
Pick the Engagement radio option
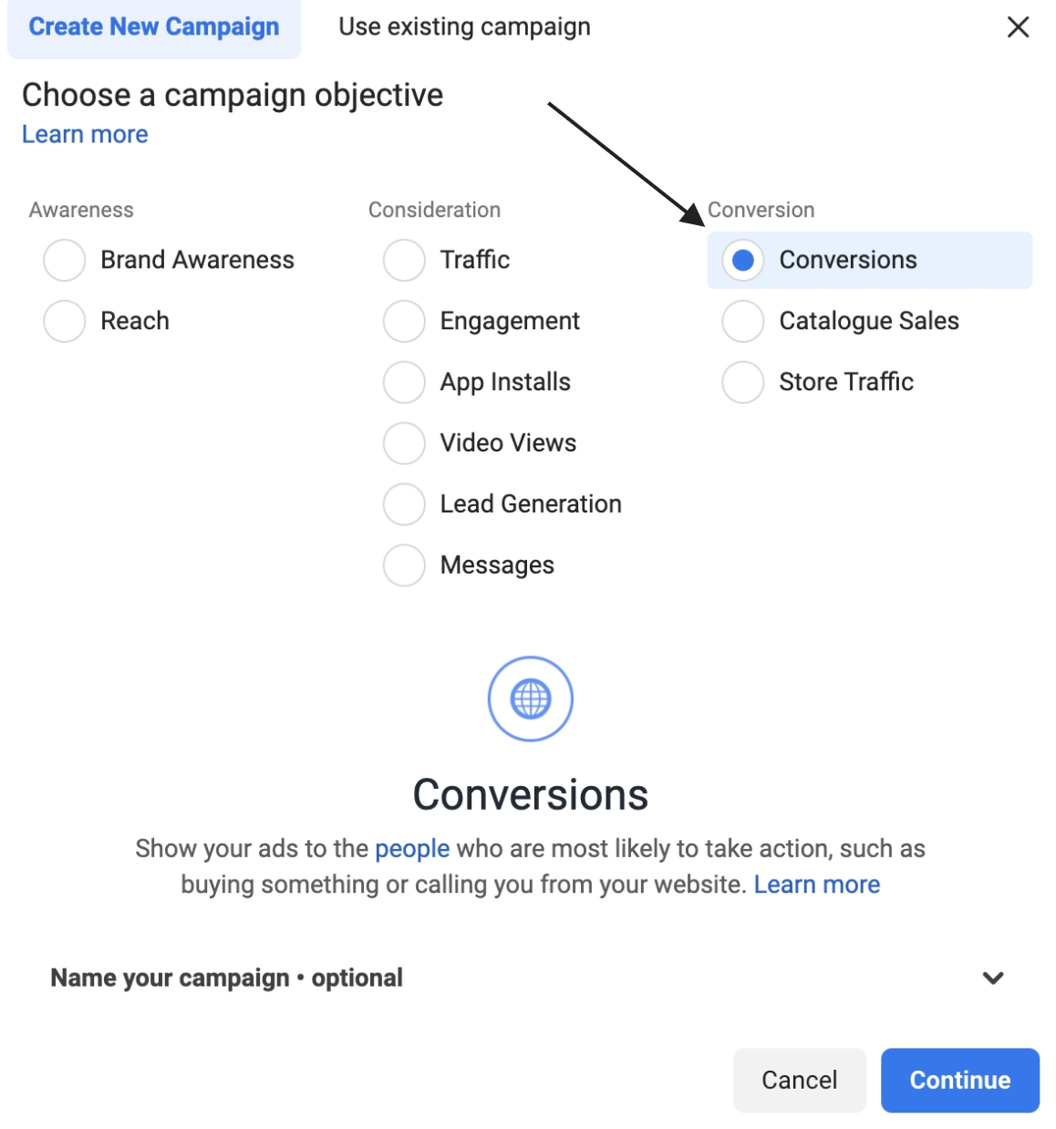[404, 321]
